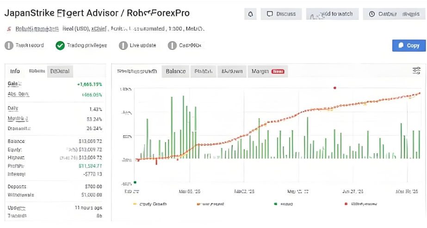Open the third tab beside Info
This screenshot has width=427, height=228.
[x=60, y=71]
